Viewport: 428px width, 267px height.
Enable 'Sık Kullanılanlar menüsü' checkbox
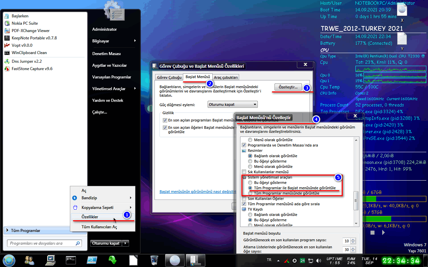[x=244, y=172]
